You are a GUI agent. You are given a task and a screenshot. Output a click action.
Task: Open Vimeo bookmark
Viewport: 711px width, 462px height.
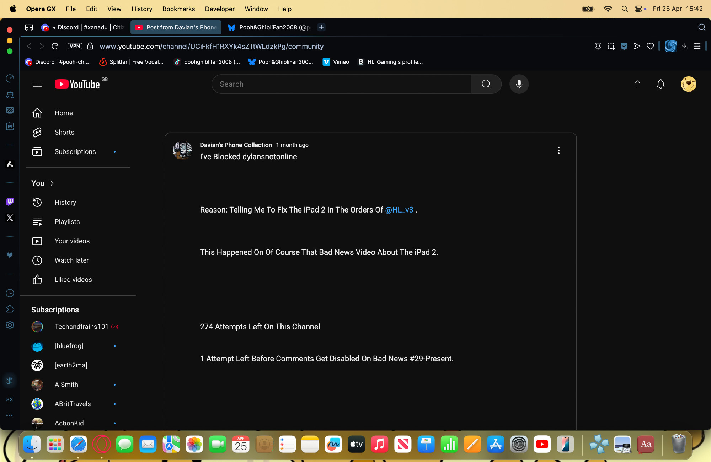(x=336, y=62)
